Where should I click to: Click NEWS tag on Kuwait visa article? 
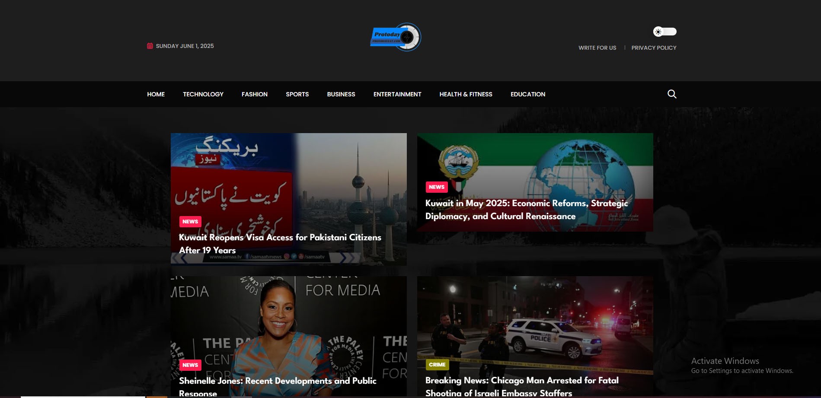click(x=190, y=222)
